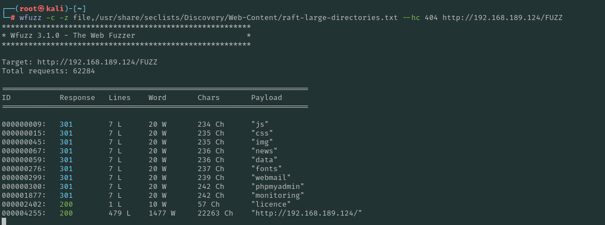Click the FUZZ URL ending the wfuzz command

502,18
